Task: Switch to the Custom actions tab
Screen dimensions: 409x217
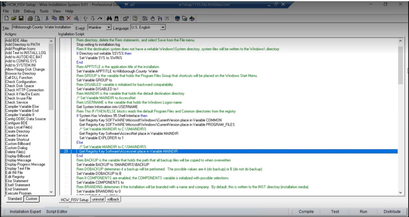Action: click(x=31, y=199)
